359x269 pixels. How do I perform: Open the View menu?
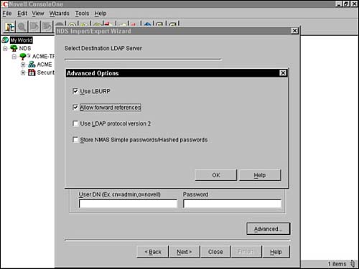coord(38,14)
